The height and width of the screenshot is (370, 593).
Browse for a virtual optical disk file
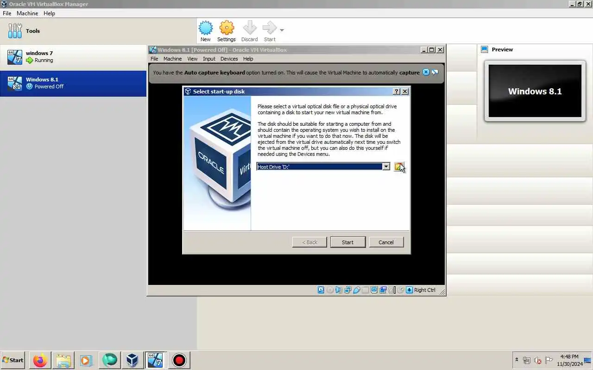tap(399, 166)
